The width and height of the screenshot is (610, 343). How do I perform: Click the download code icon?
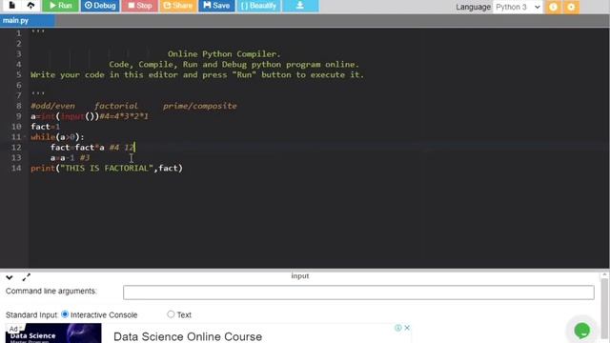[x=300, y=6]
